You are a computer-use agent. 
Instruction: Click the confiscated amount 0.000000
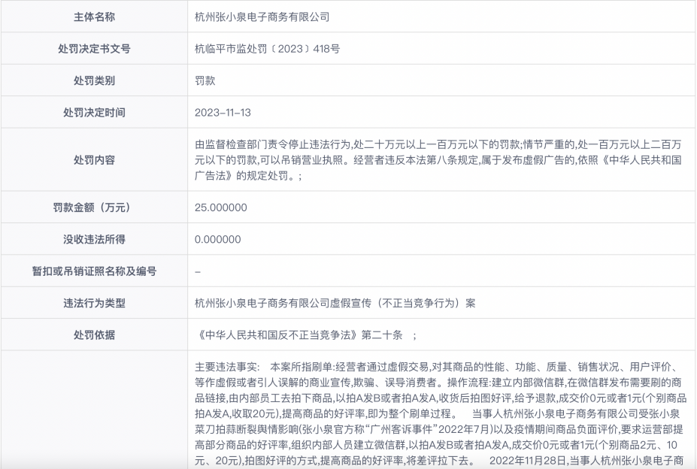click(217, 239)
